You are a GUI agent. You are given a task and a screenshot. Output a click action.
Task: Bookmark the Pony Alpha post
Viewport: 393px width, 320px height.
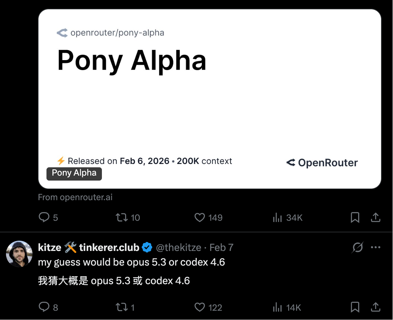(355, 217)
